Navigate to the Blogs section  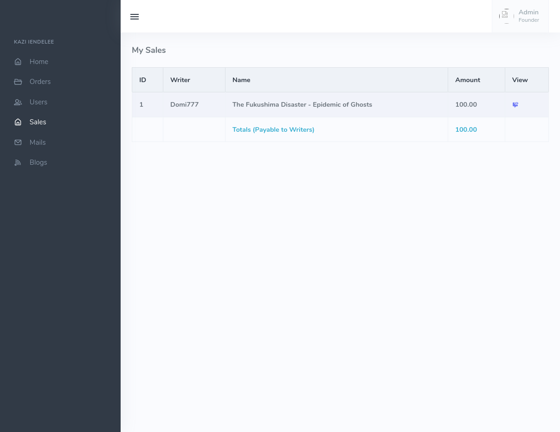pyautogui.click(x=38, y=162)
